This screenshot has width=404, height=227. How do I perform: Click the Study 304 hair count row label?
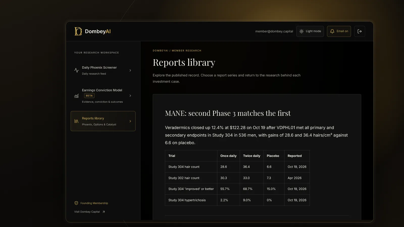coord(184,167)
